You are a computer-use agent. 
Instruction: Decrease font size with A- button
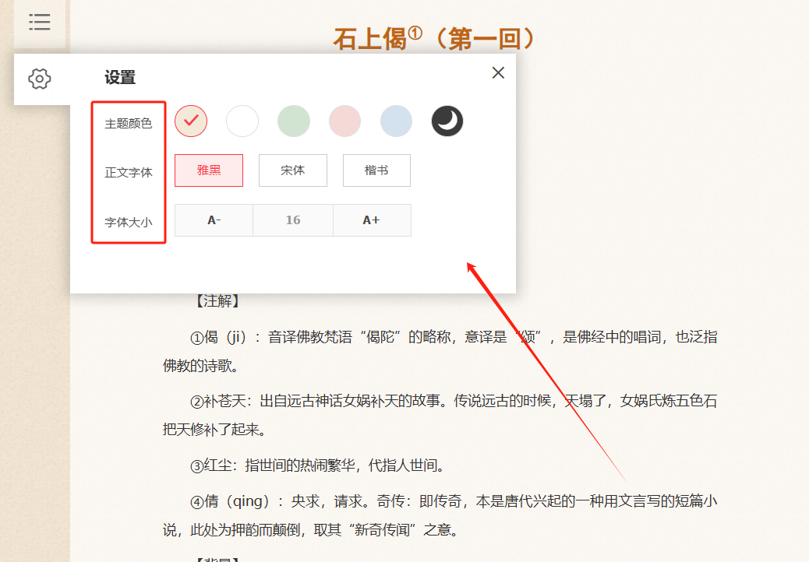tap(214, 220)
